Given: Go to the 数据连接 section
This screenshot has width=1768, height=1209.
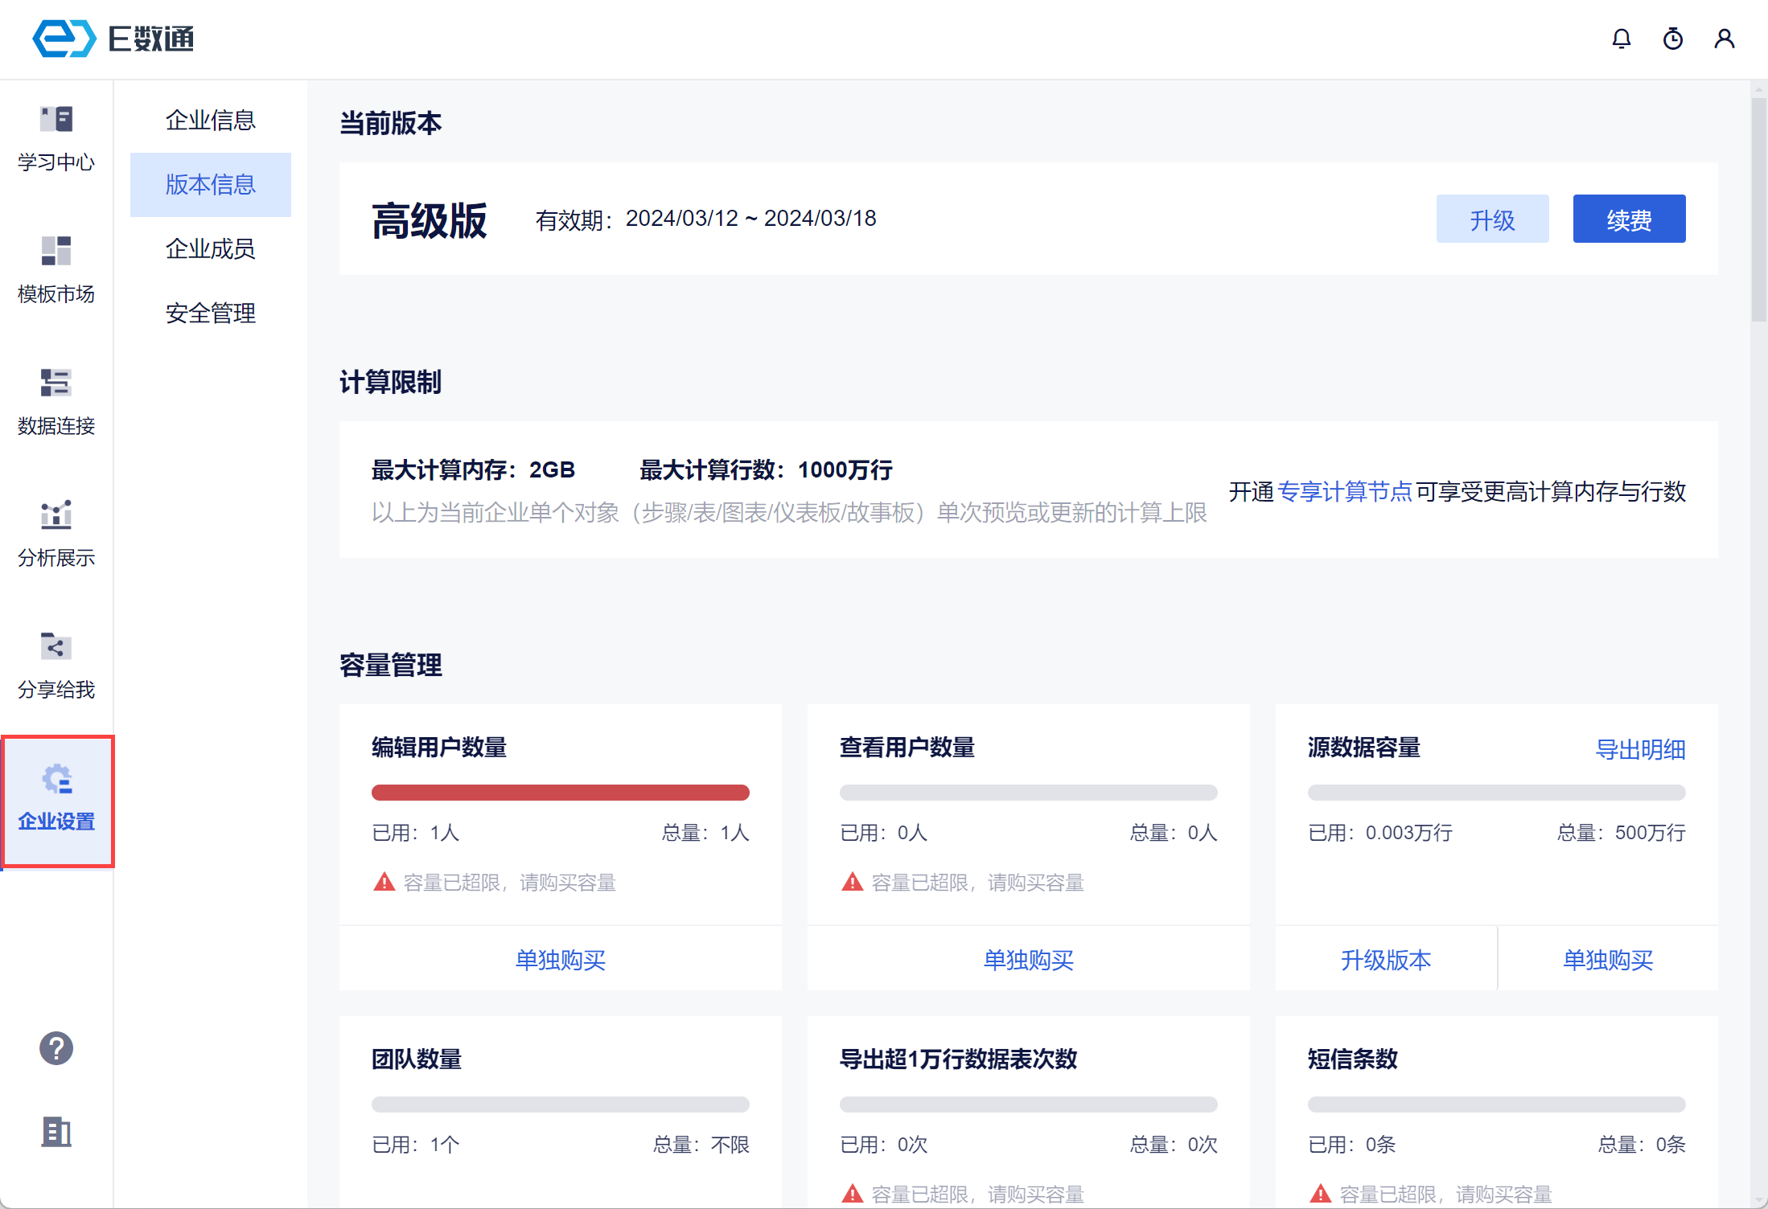Looking at the screenshot, I should [x=56, y=383].
